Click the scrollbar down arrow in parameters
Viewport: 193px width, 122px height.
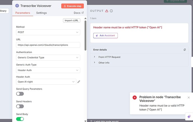click(x=85, y=121)
